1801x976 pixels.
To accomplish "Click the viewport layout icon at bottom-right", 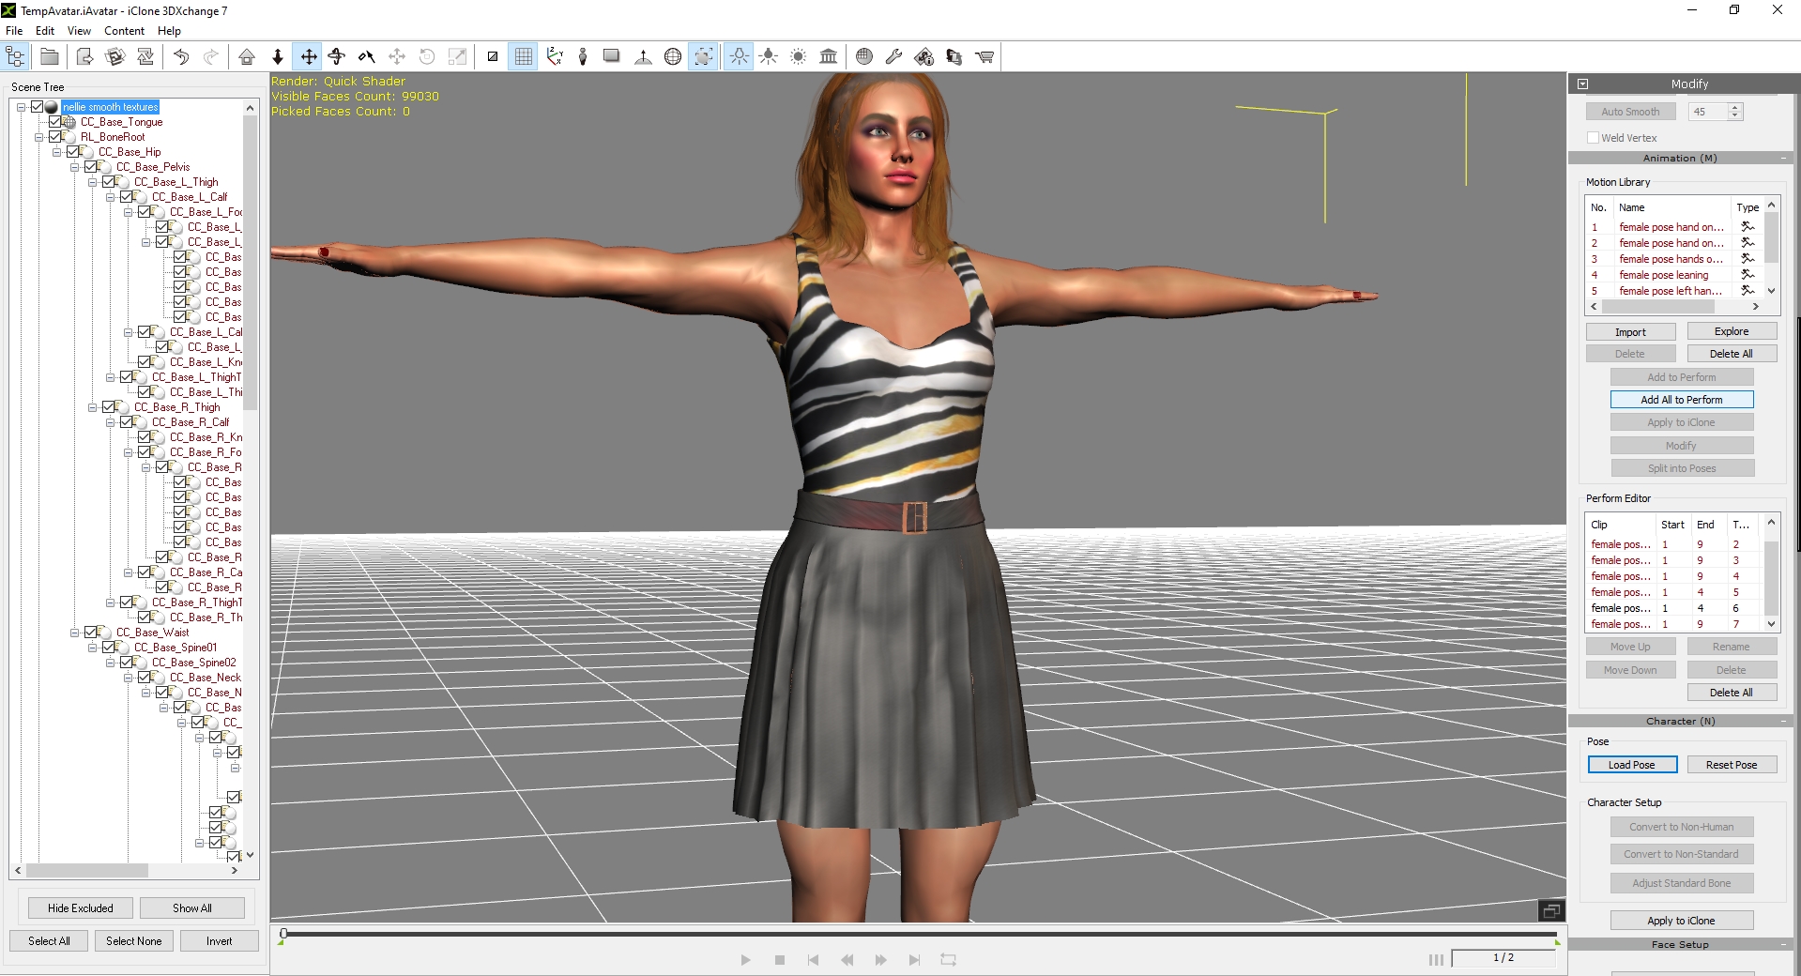I will 1550,910.
